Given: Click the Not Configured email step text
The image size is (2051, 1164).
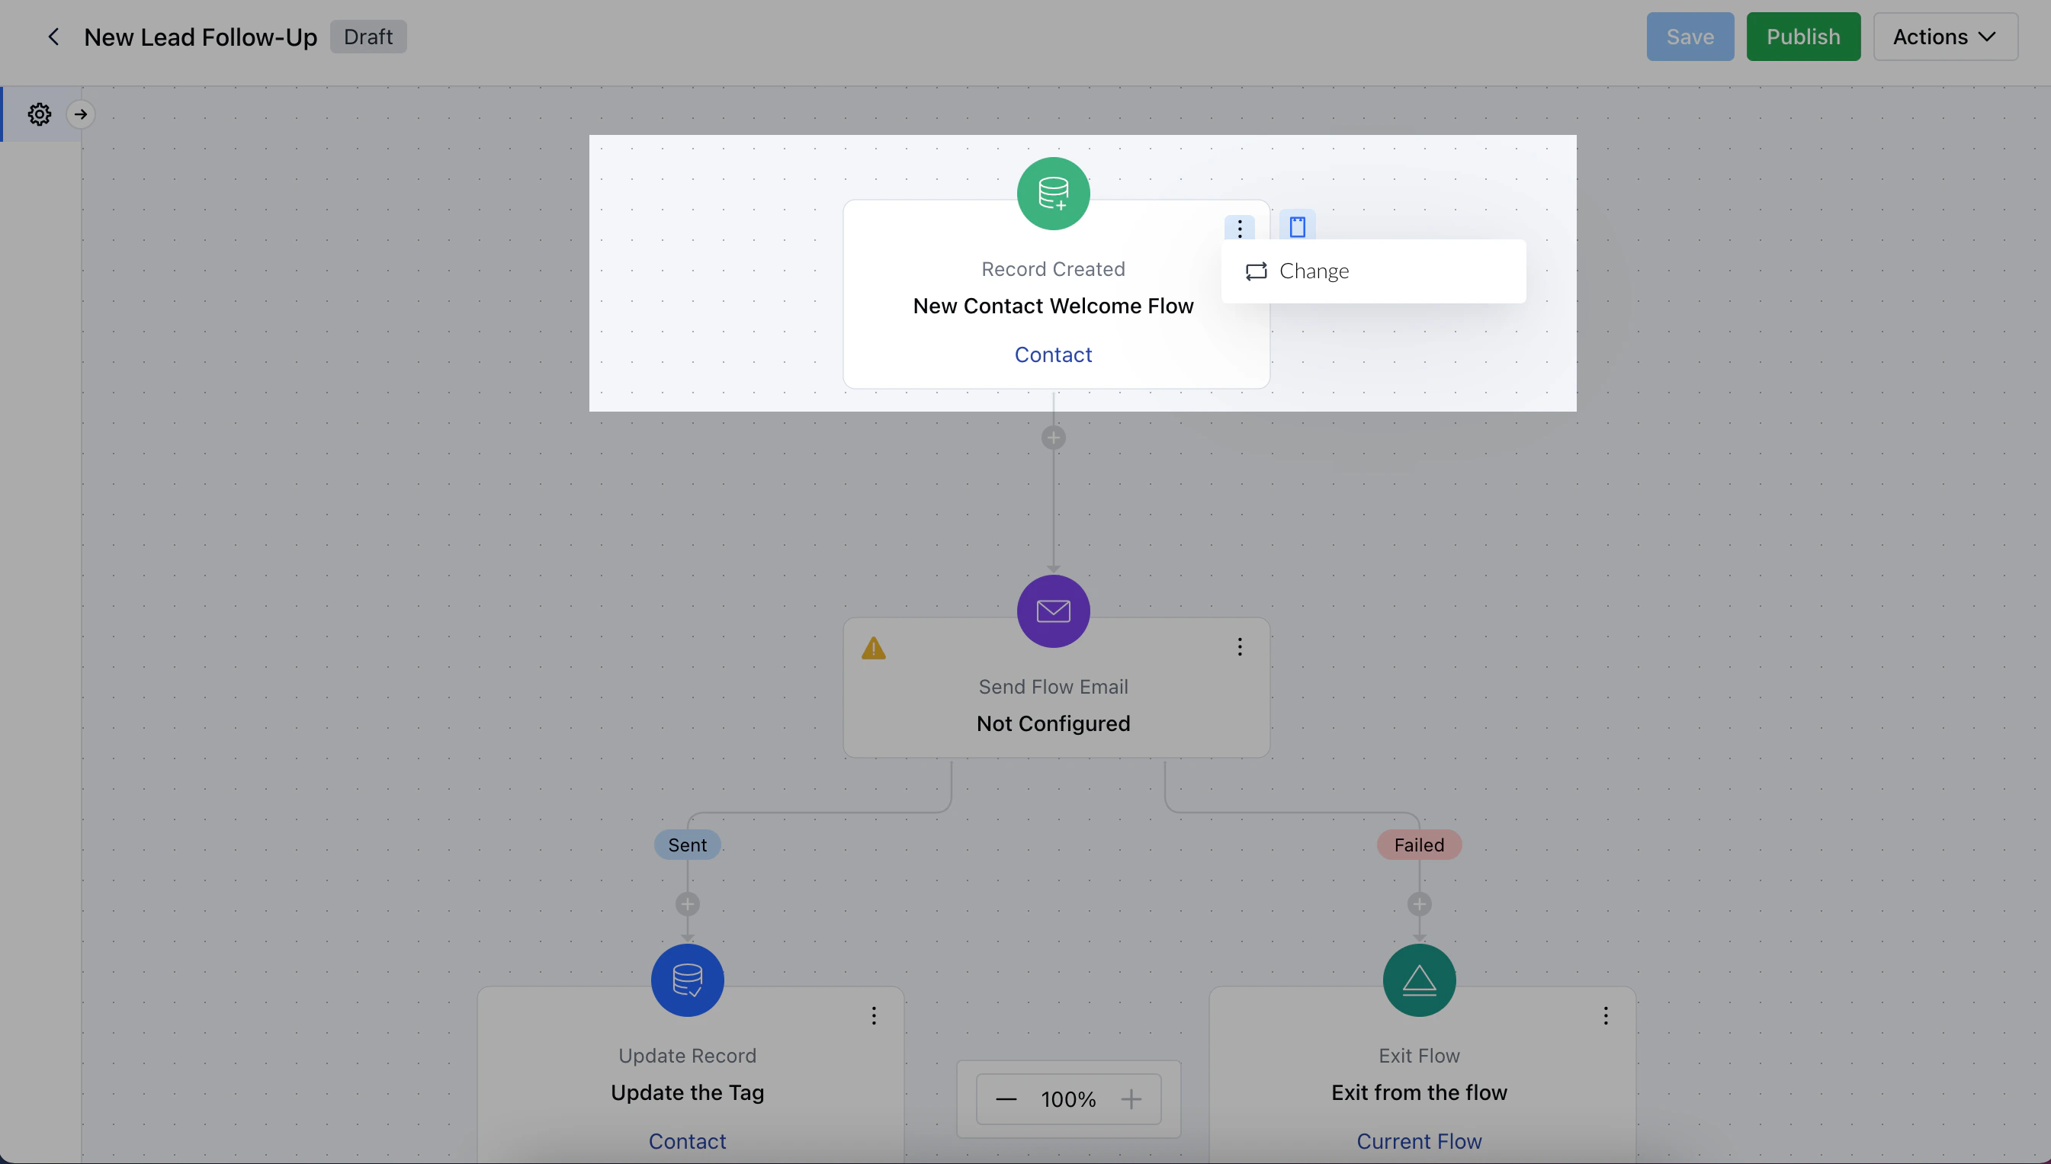Looking at the screenshot, I should point(1053,723).
